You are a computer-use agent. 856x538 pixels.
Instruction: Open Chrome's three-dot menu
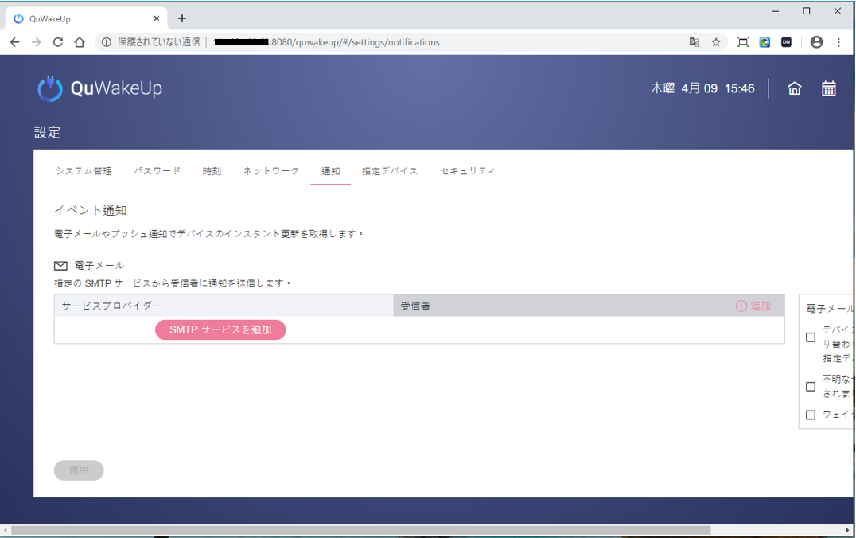(838, 42)
